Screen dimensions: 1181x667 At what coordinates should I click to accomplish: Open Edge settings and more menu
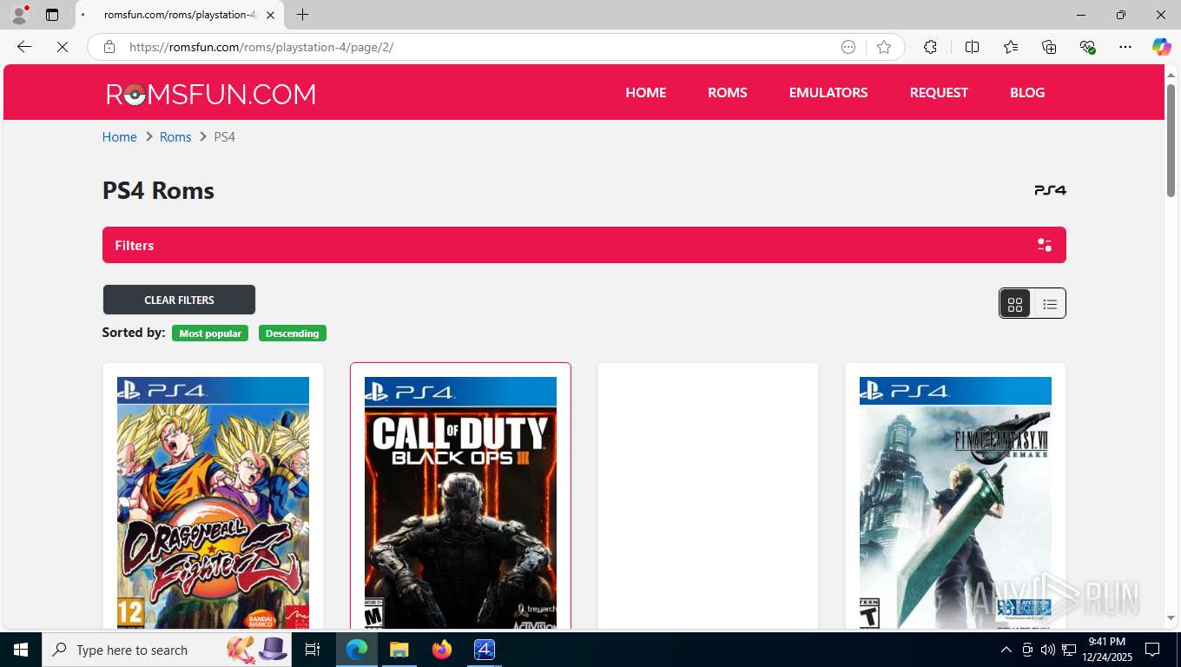coord(1125,47)
